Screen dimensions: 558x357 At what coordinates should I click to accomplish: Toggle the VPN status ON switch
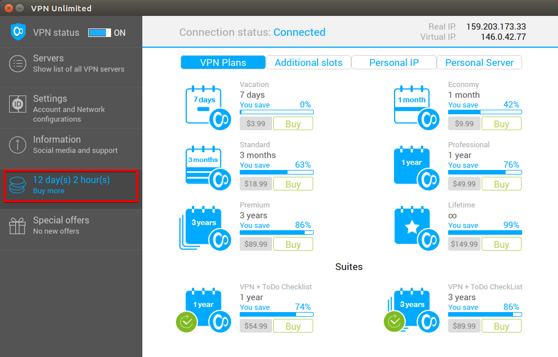coord(99,32)
